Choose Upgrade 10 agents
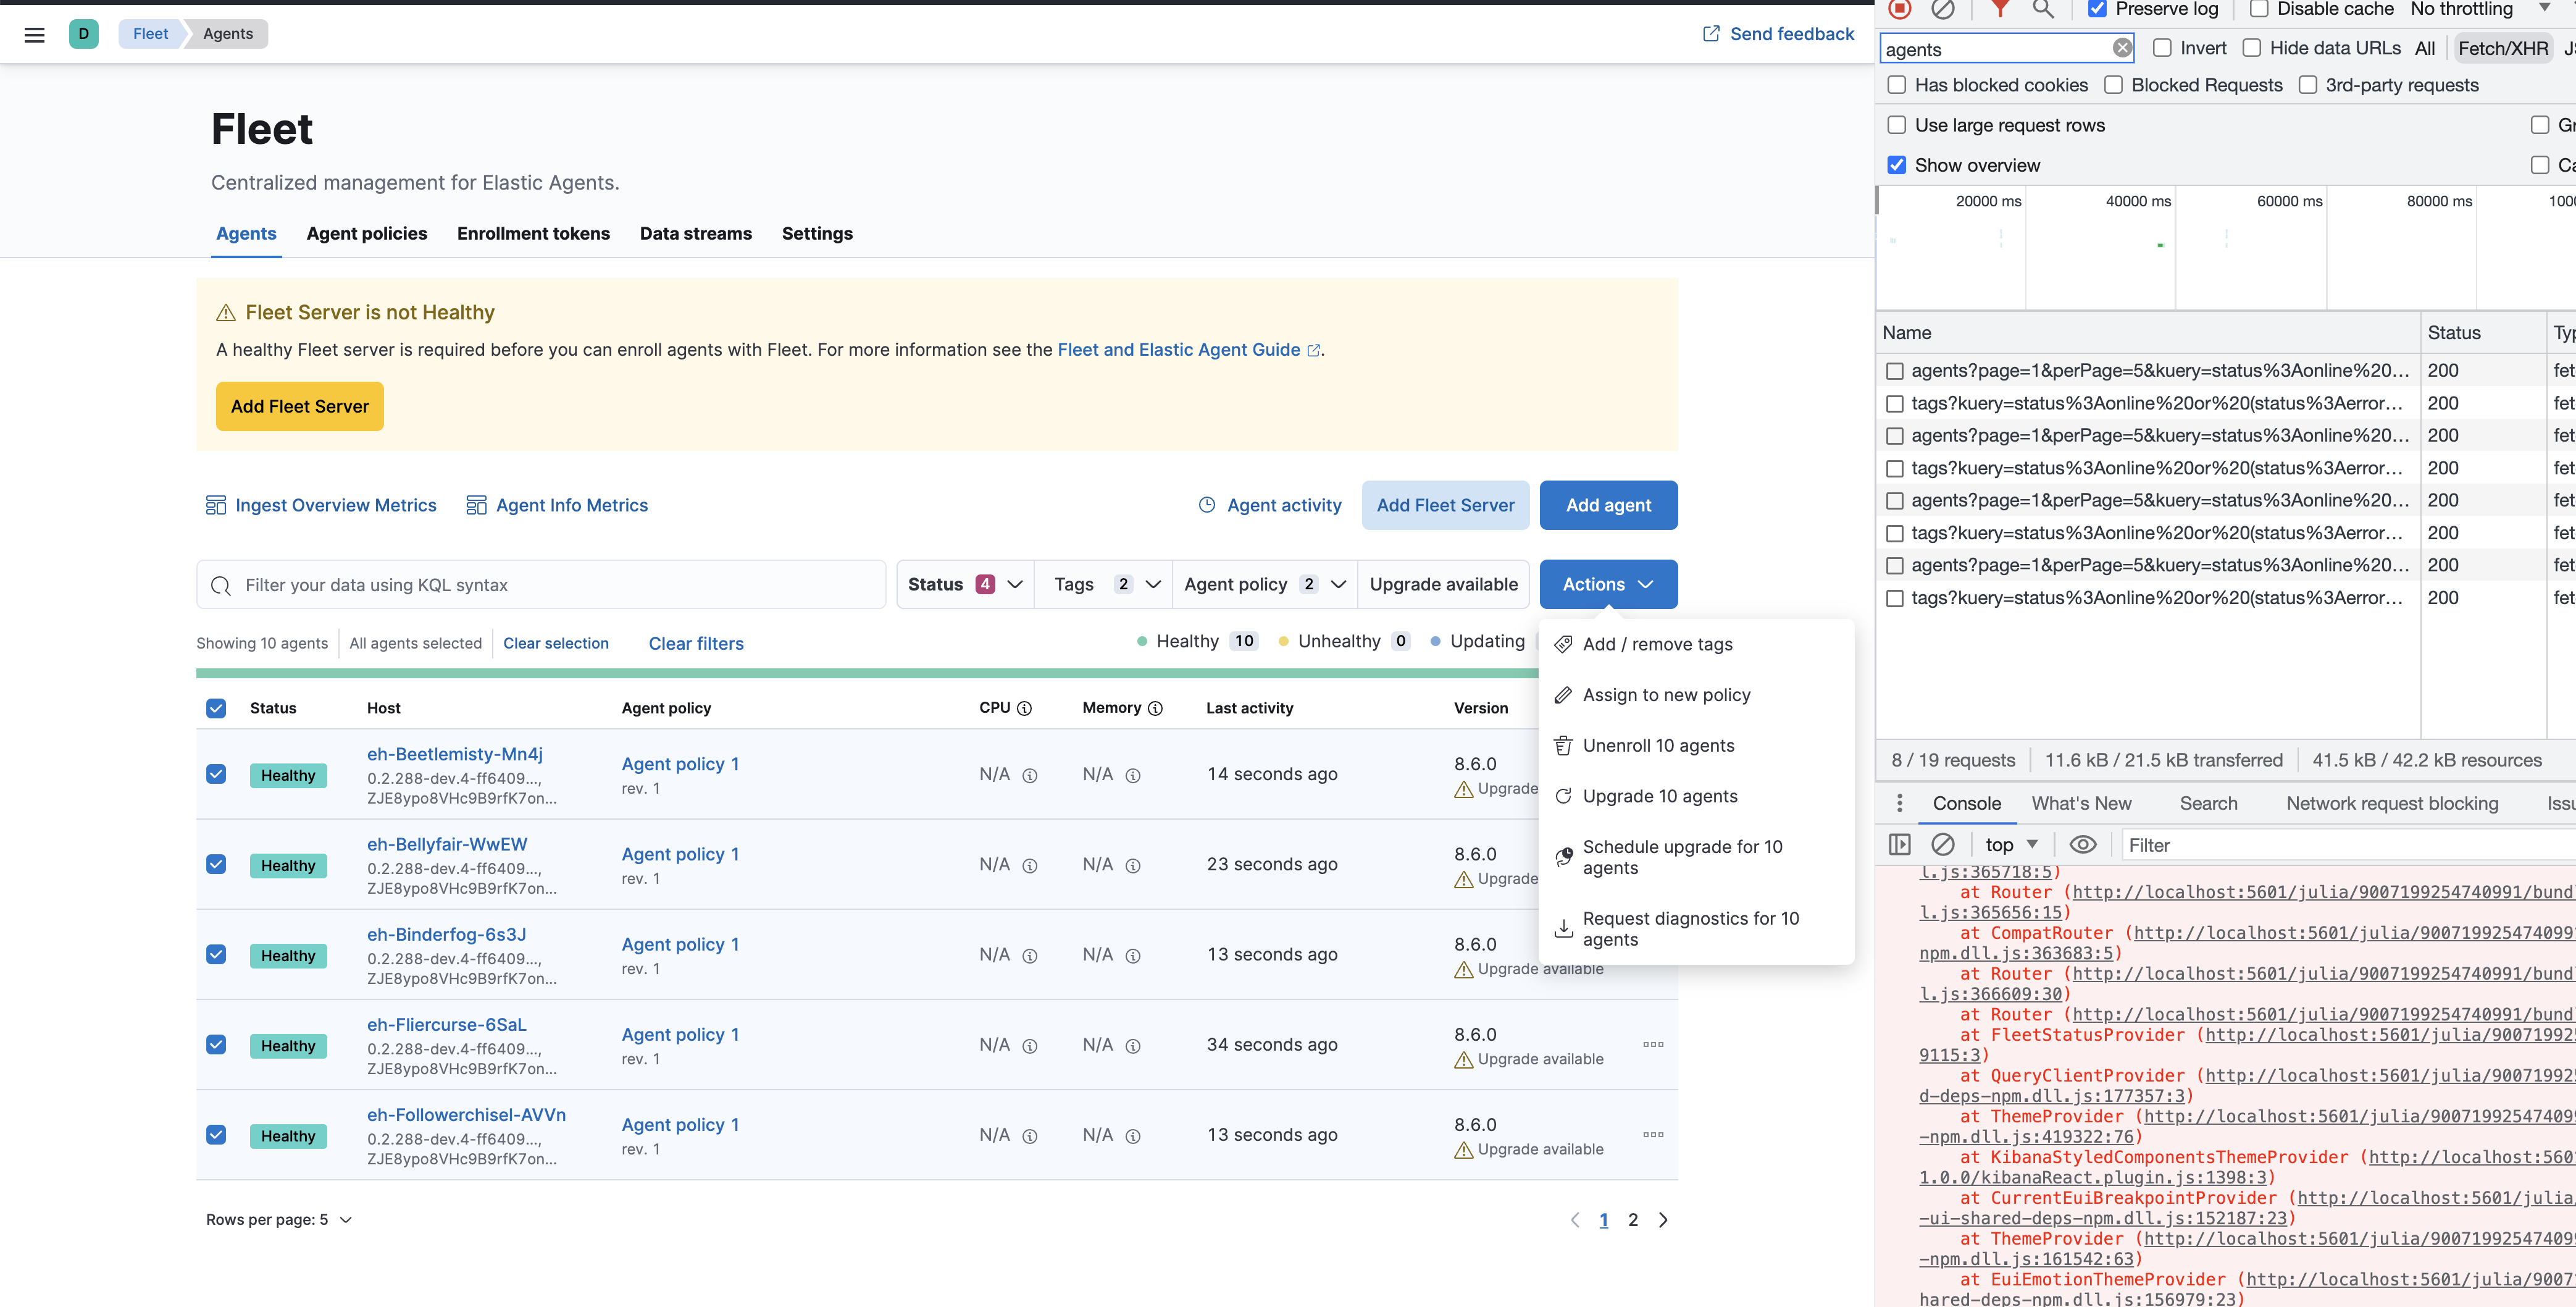Image resolution: width=2576 pixels, height=1307 pixels. 1696,796
